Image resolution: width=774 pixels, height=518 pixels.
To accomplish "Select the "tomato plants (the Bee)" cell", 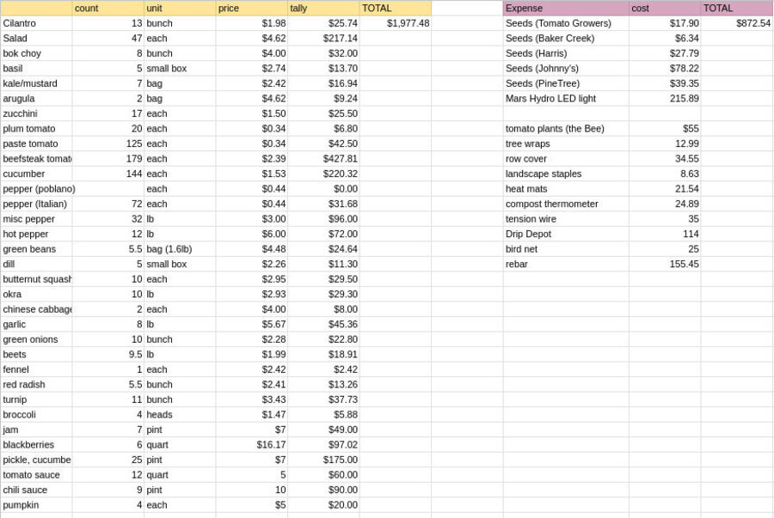I will click(565, 128).
